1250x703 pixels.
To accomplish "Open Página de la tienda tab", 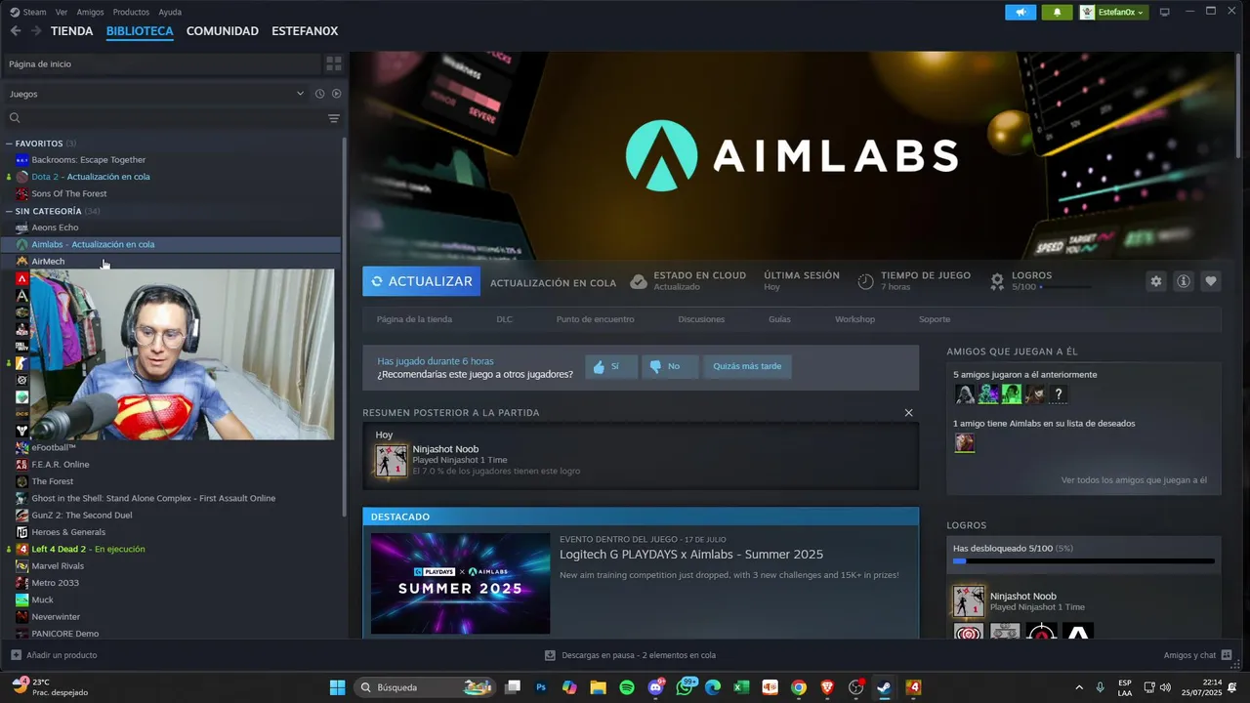I will [414, 319].
